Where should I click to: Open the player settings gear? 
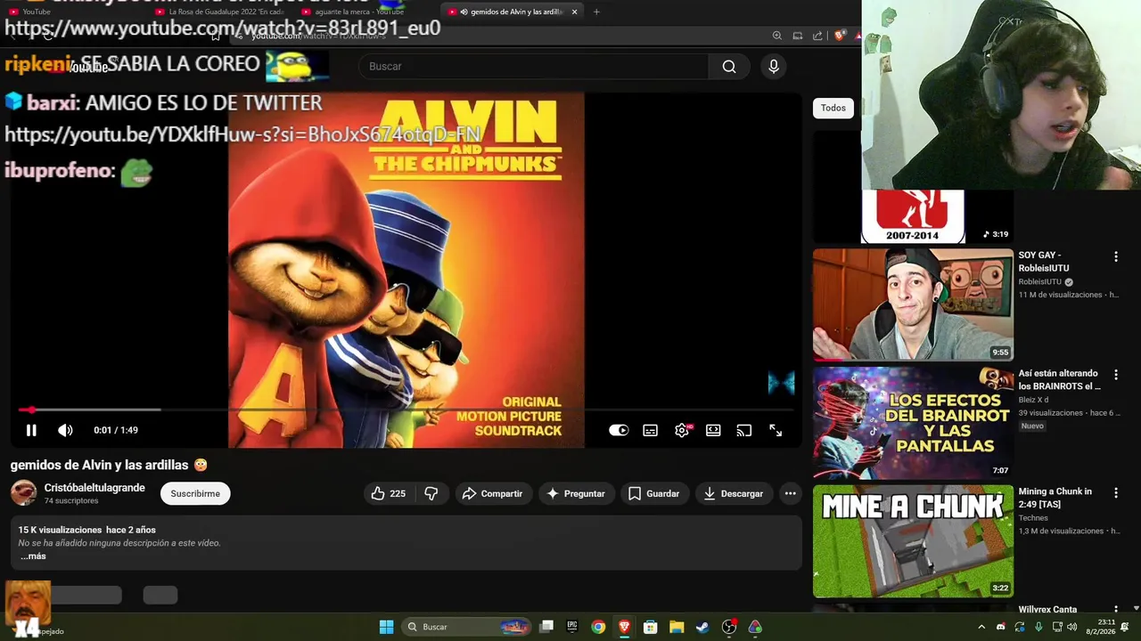(x=682, y=430)
